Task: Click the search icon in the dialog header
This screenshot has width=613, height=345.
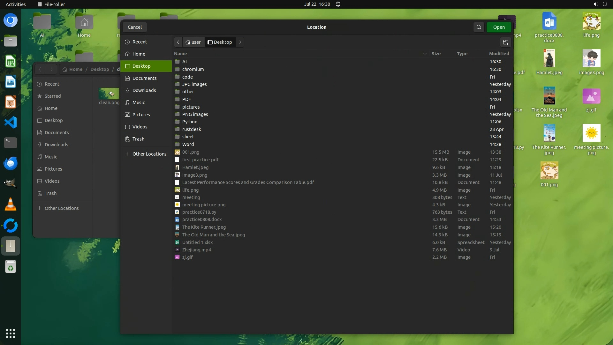Action: pyautogui.click(x=479, y=27)
